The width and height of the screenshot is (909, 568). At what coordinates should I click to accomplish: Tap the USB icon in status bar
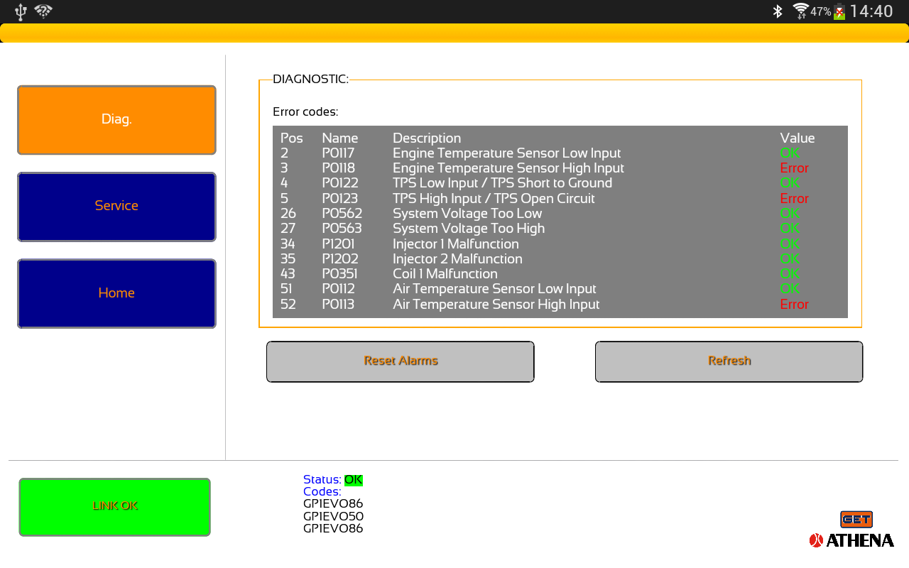pyautogui.click(x=21, y=11)
